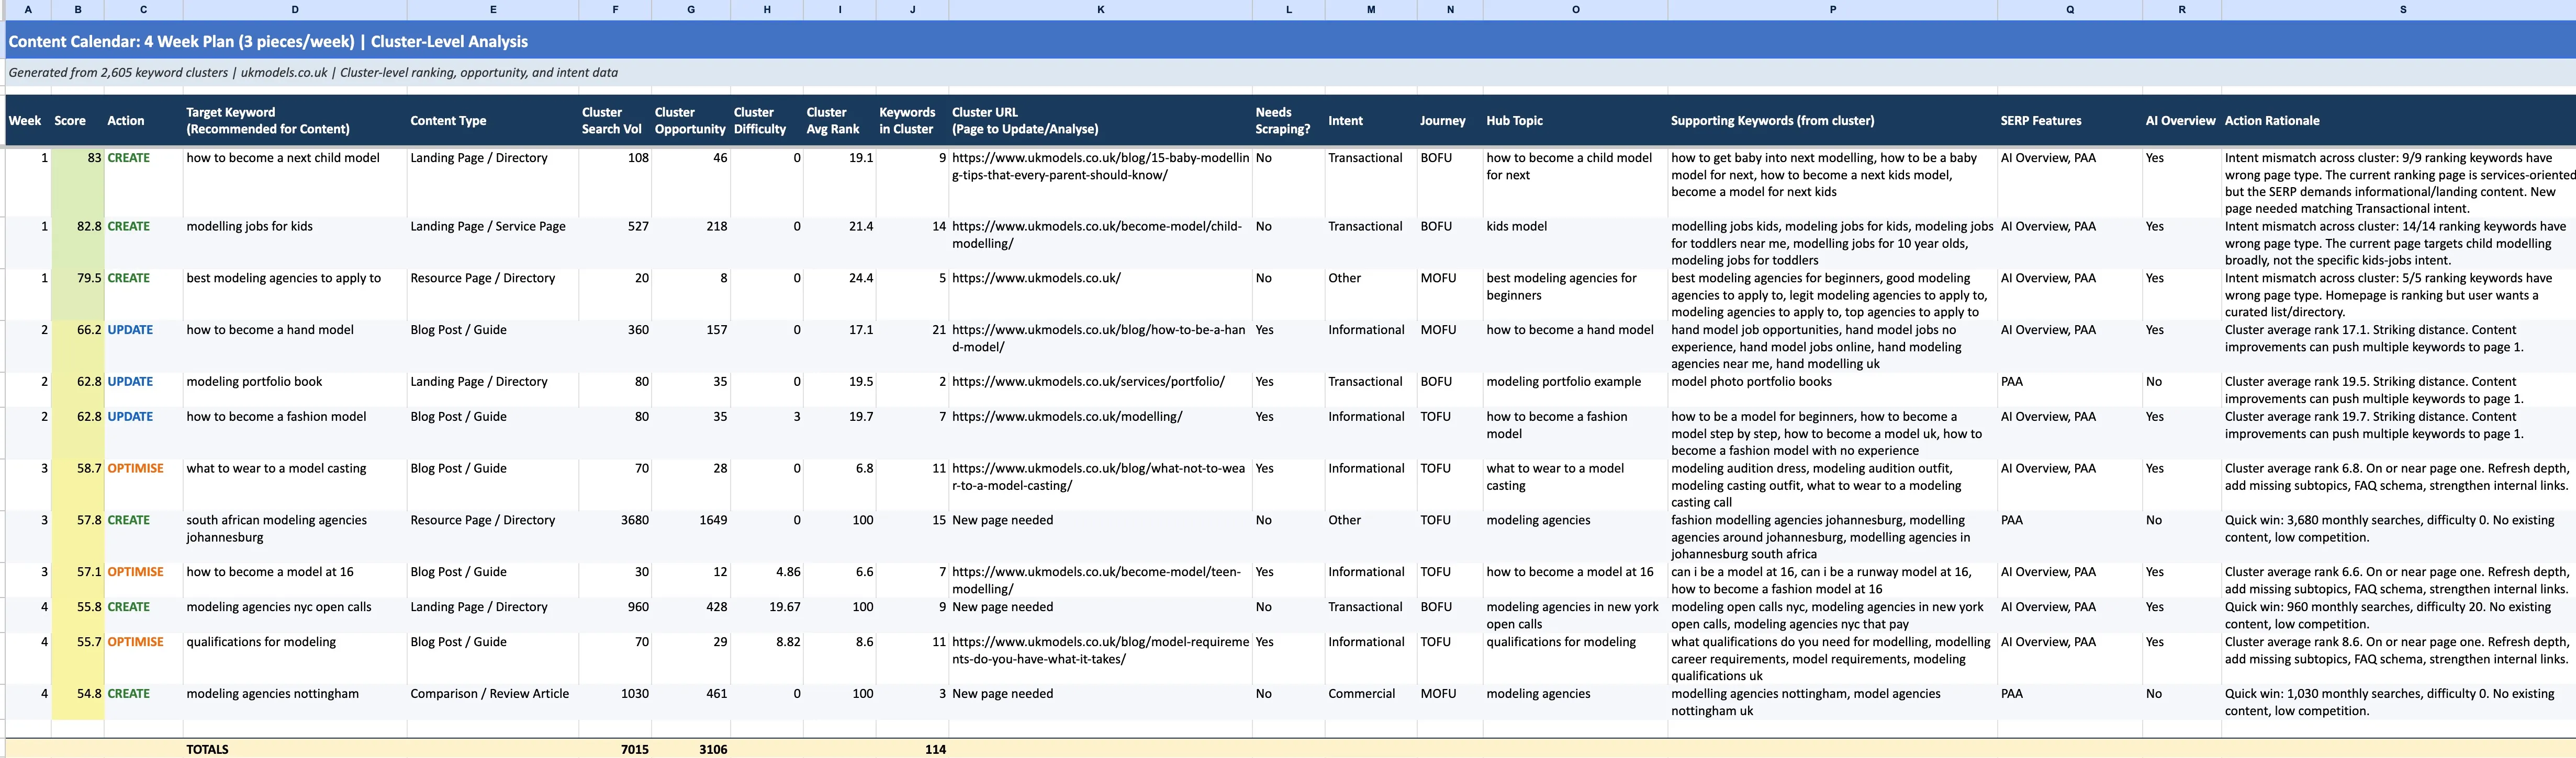Click the column B header letter

[77, 9]
